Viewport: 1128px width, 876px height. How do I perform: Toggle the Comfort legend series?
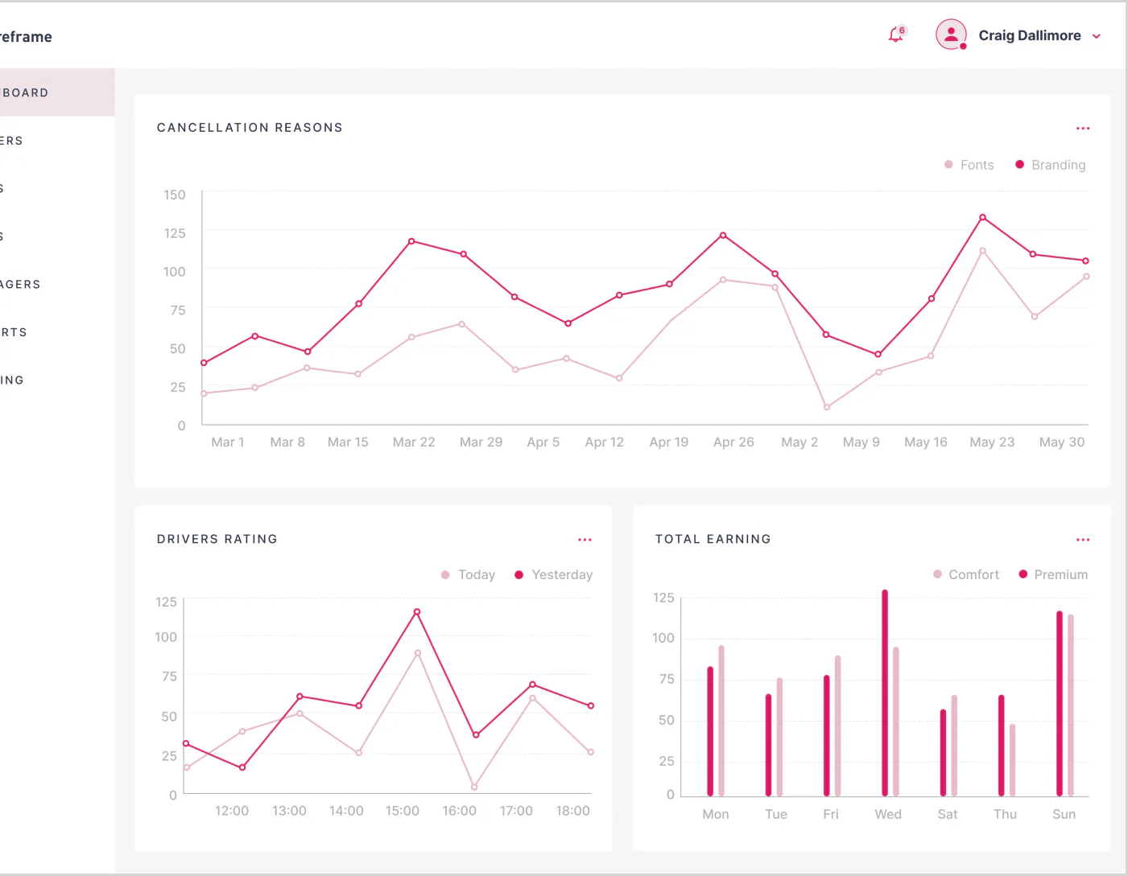coord(965,574)
